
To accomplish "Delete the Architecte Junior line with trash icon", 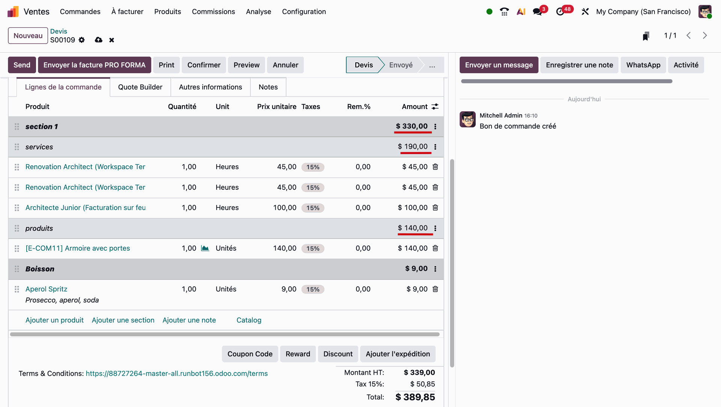I will pyautogui.click(x=435, y=207).
